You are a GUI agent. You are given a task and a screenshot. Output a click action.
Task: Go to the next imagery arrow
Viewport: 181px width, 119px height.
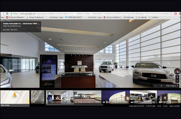(161, 86)
